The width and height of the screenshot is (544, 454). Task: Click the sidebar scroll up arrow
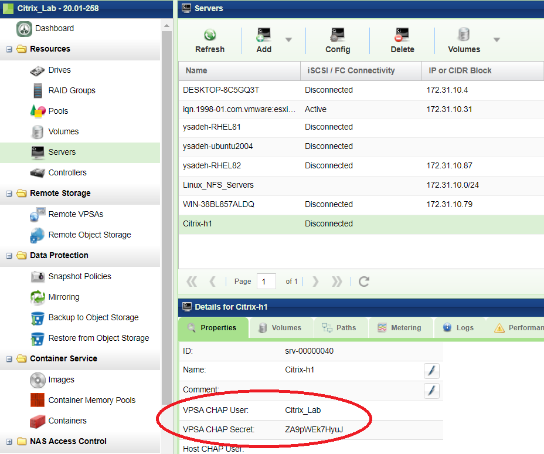click(167, 26)
